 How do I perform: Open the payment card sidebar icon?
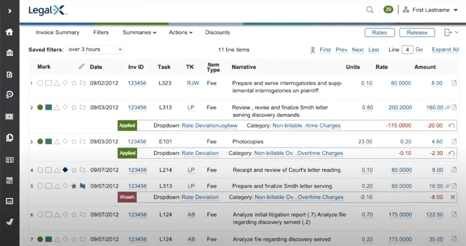[10, 116]
